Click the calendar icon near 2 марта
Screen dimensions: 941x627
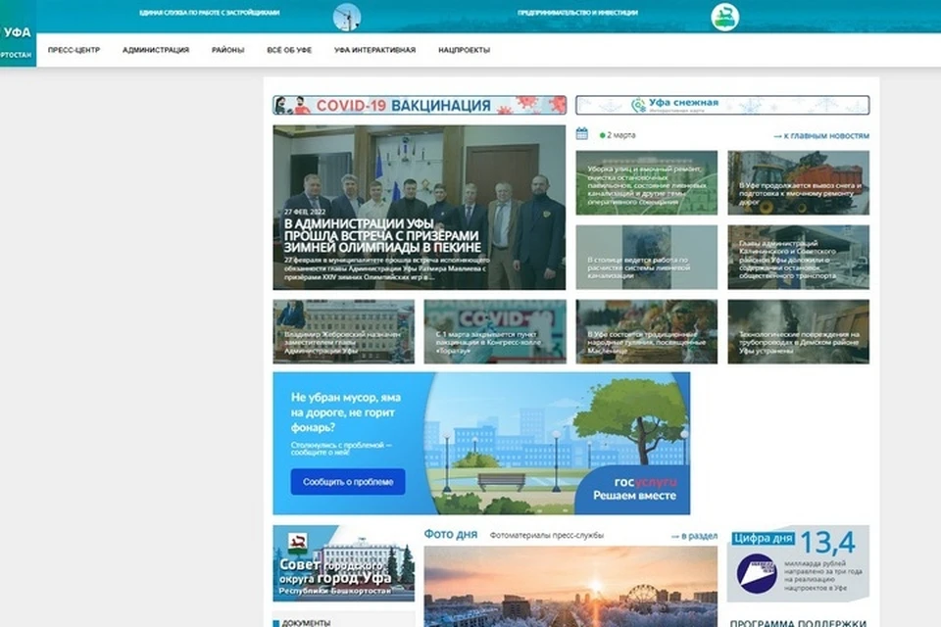(x=582, y=134)
